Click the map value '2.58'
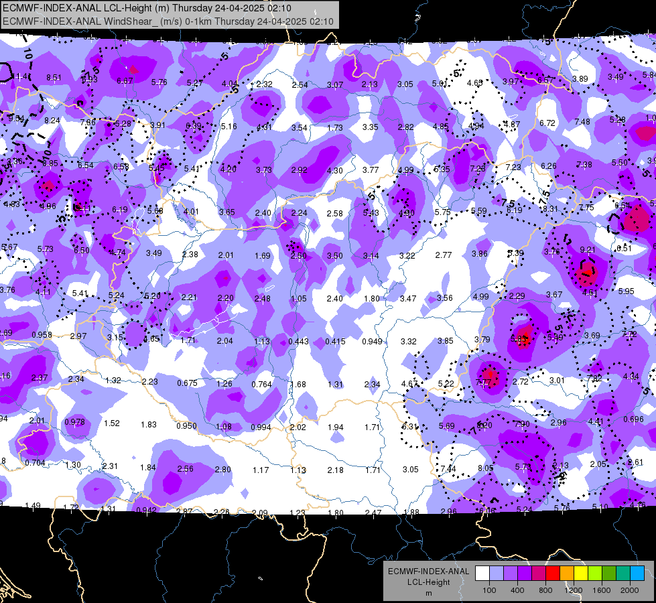 tap(334, 214)
